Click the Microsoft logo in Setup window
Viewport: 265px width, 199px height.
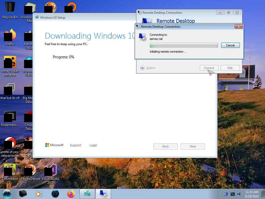(54, 145)
